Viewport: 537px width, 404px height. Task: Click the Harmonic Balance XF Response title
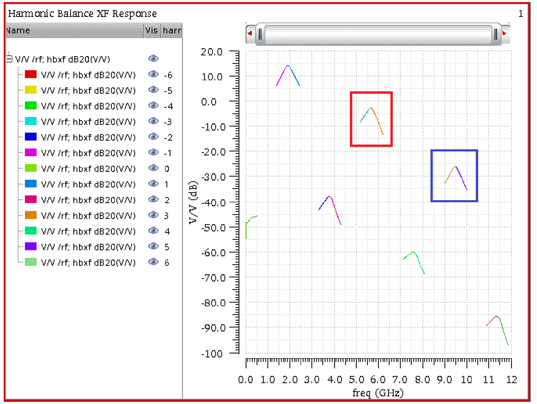pyautogui.click(x=82, y=13)
